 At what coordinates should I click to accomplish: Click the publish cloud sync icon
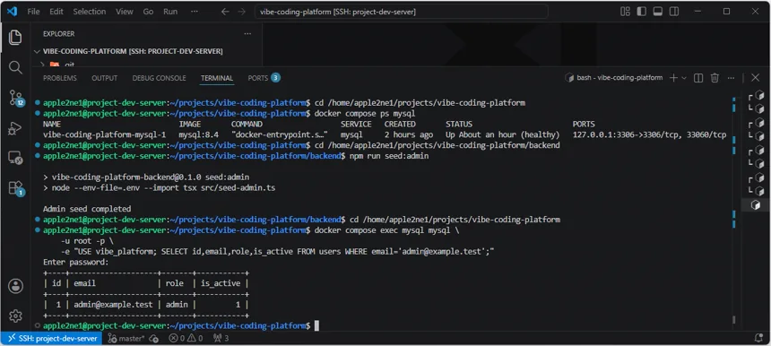(x=154, y=338)
